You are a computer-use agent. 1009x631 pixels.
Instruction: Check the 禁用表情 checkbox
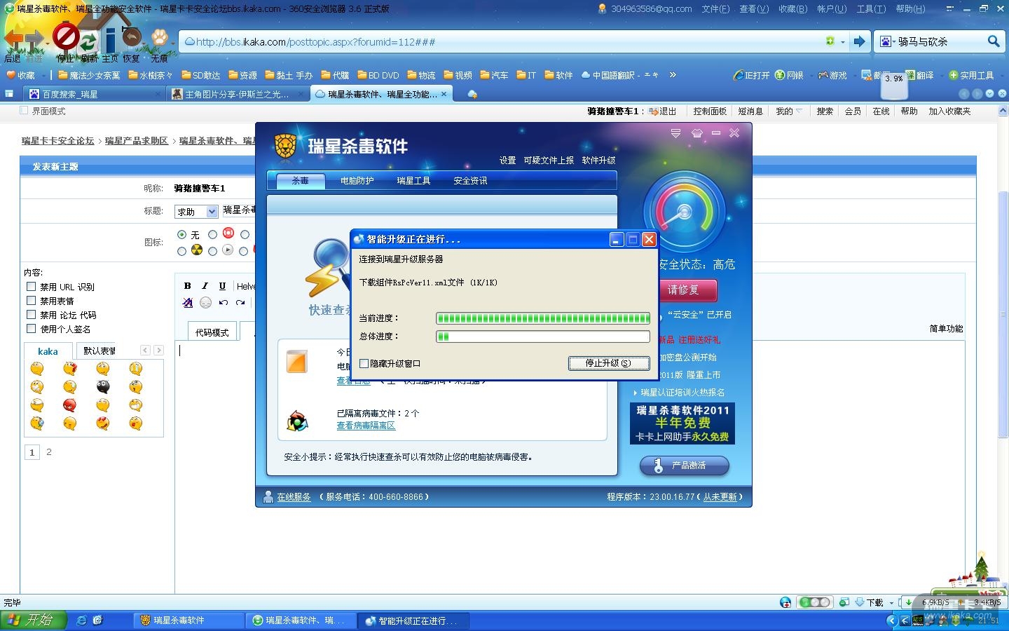tap(31, 301)
